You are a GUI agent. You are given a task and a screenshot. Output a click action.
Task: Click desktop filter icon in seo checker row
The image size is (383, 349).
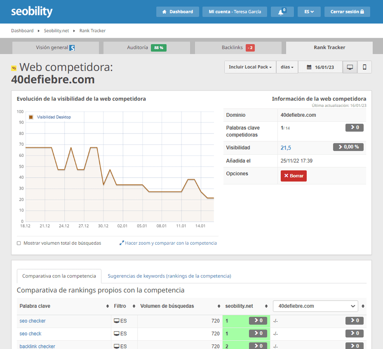tap(117, 321)
